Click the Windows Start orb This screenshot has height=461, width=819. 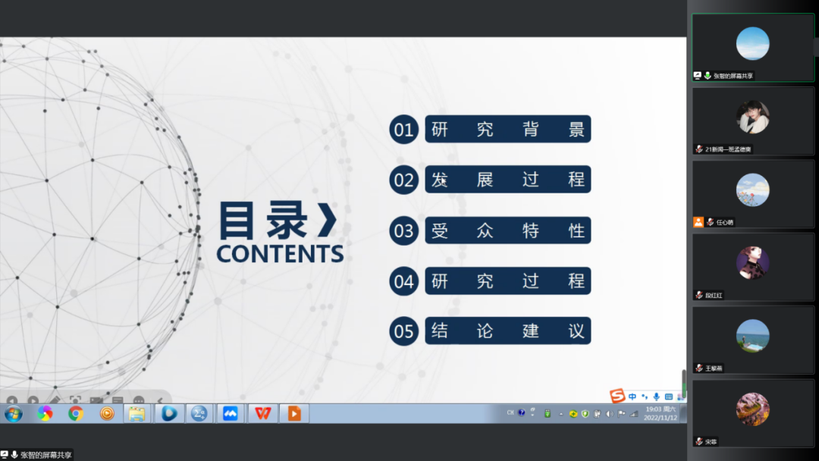[14, 413]
